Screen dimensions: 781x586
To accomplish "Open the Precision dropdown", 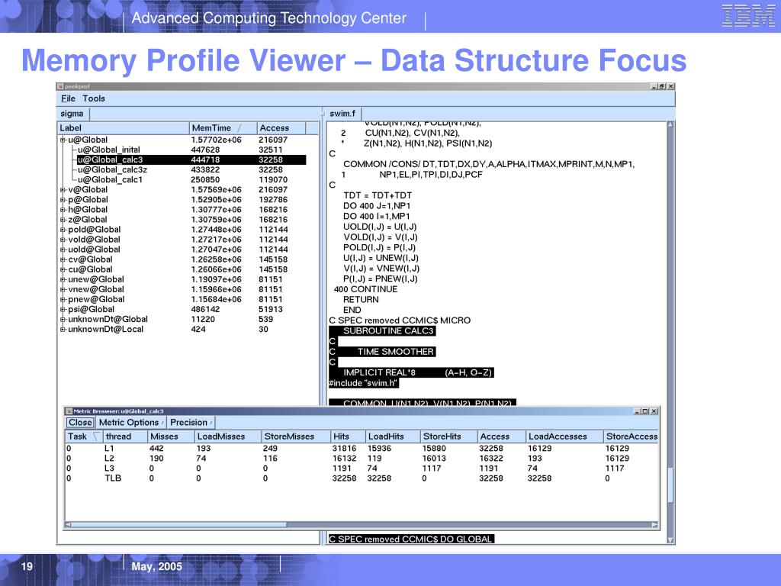I will (x=191, y=423).
